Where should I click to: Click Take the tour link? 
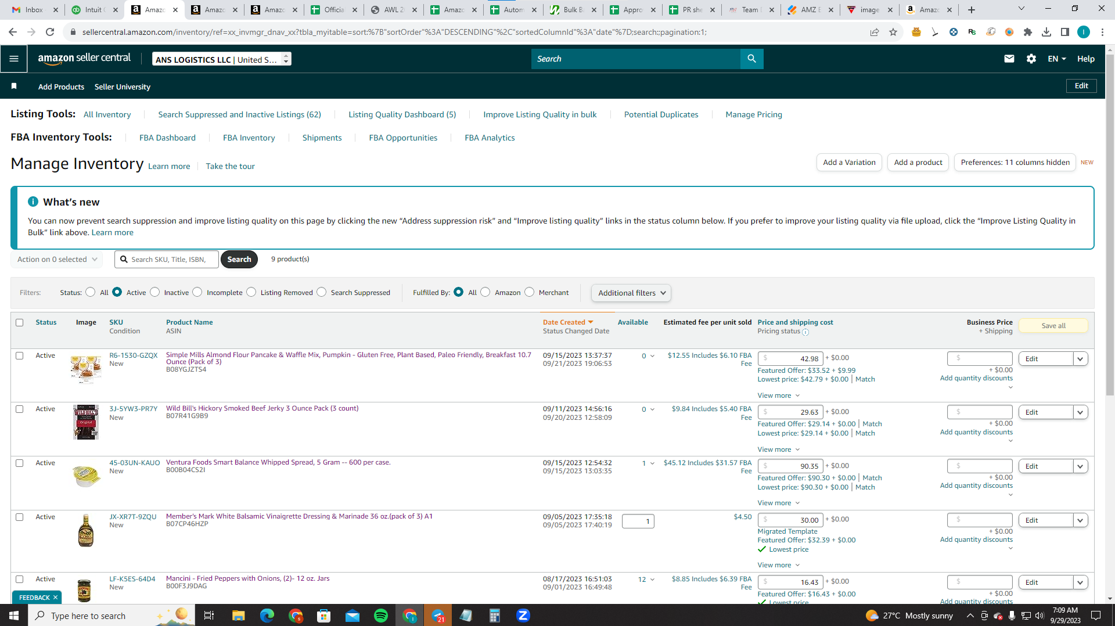coord(230,166)
